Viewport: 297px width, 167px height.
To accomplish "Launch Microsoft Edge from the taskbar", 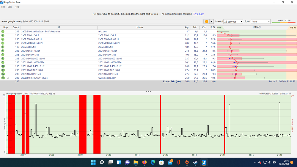I will click(153, 163).
